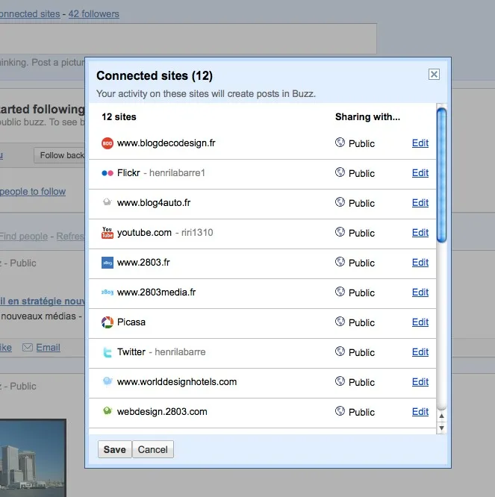The height and width of the screenshot is (497, 495).
Task: Click the www.worlddesignhotels.com site name
Action: pos(177,381)
